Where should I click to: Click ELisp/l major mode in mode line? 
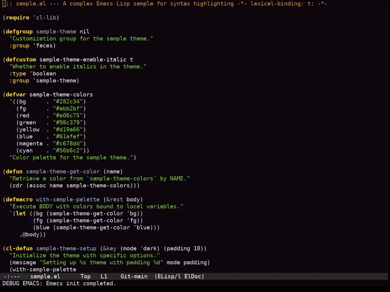point(169,276)
